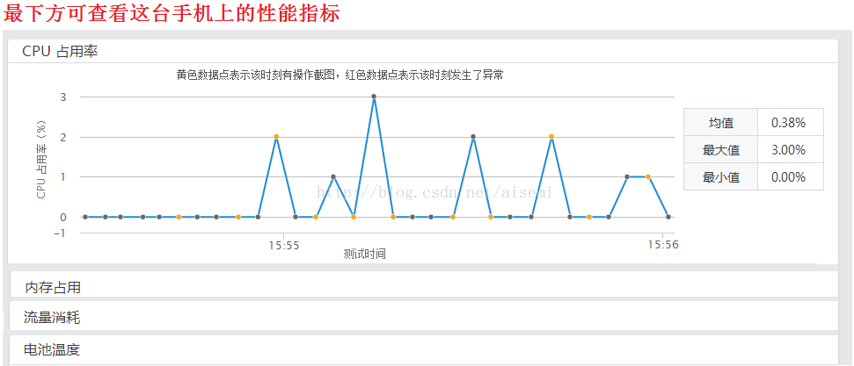Click the 最小值 table label
854x366 pixels.
pos(720,176)
